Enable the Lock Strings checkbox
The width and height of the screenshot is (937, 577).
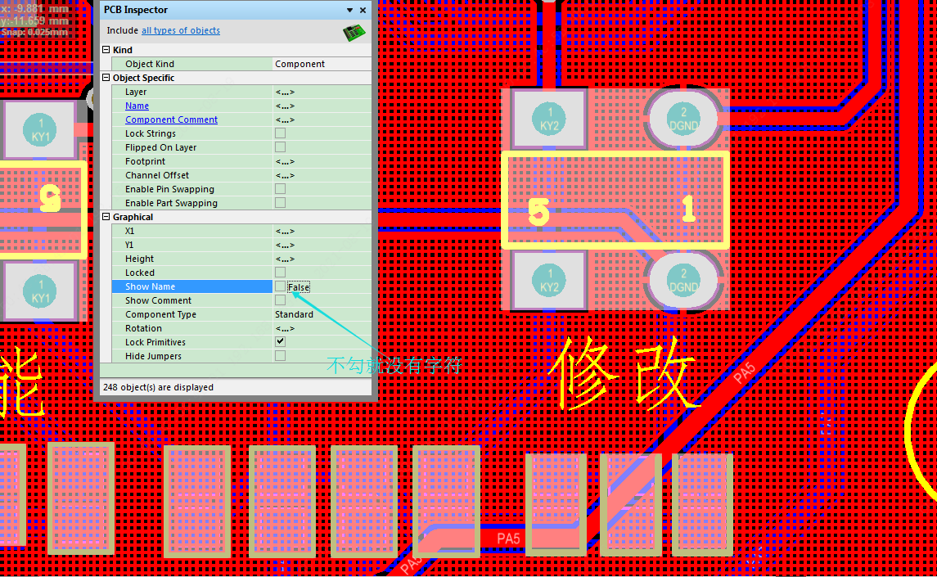[x=281, y=133]
